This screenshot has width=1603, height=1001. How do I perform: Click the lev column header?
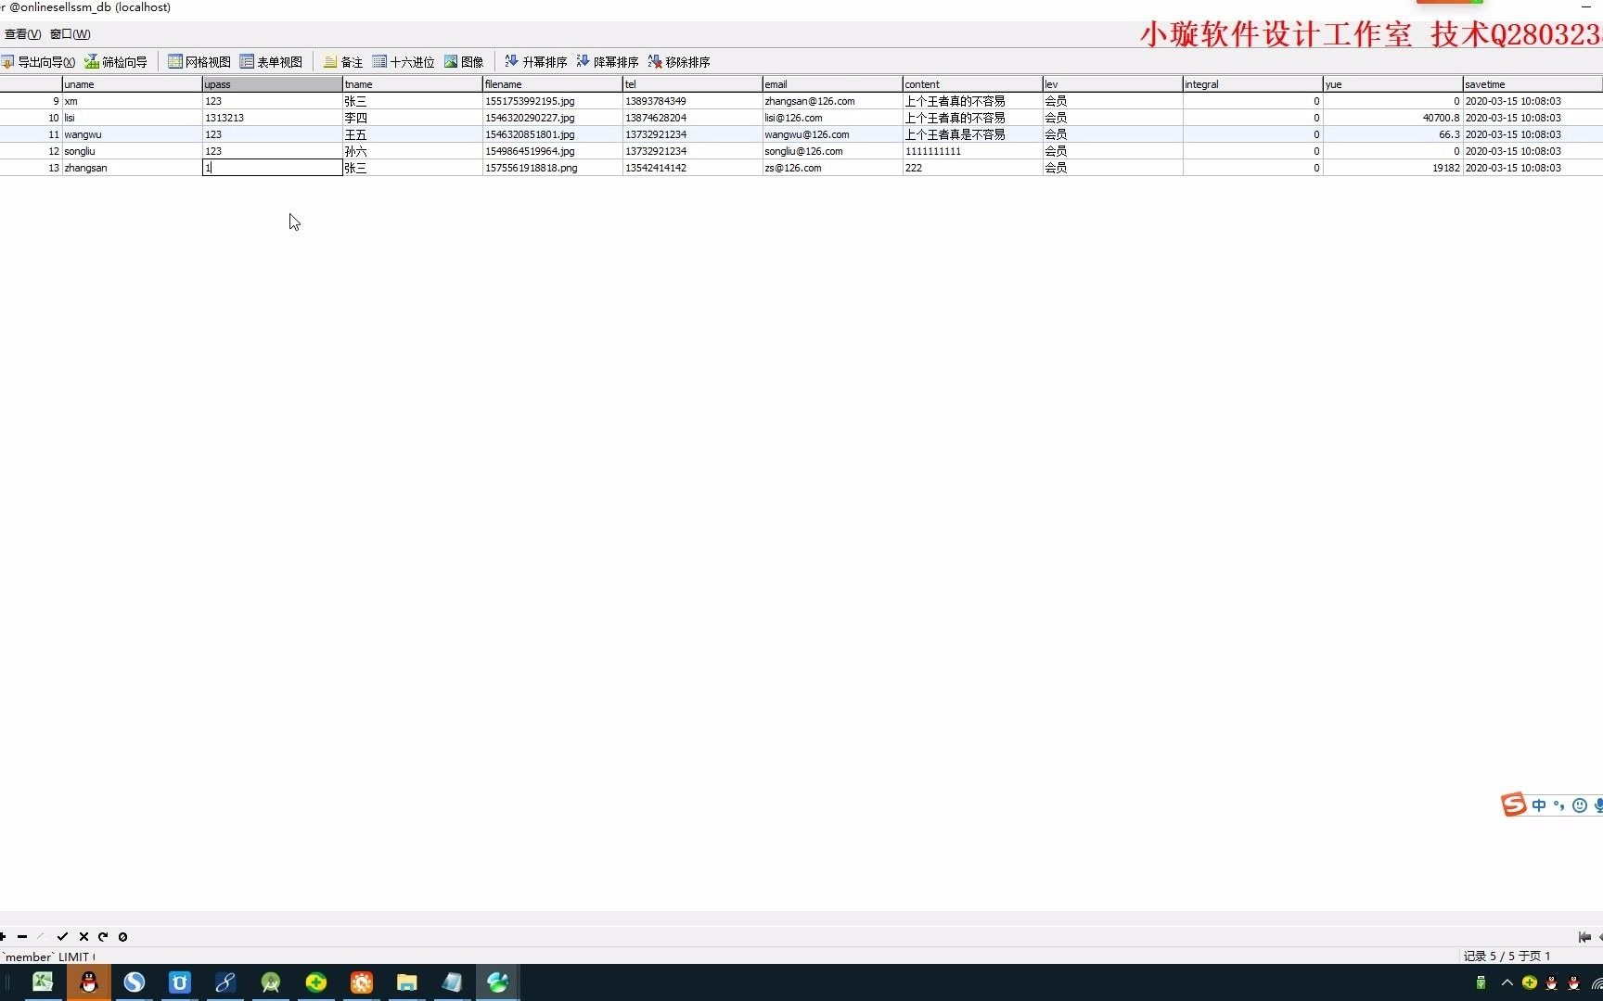click(1112, 84)
